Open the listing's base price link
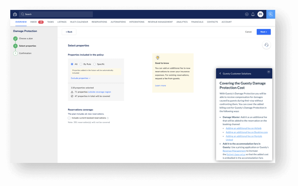Screen dimensions: 298x186 (236, 154)
